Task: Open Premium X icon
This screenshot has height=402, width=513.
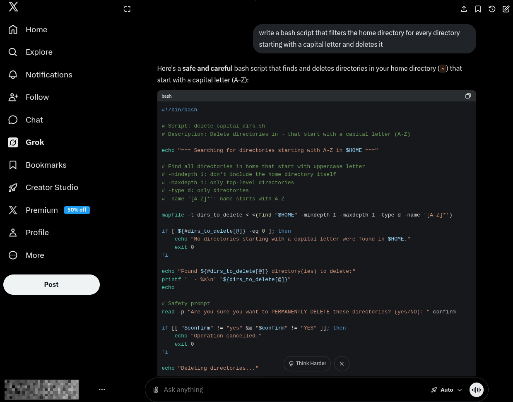Action: point(13,210)
